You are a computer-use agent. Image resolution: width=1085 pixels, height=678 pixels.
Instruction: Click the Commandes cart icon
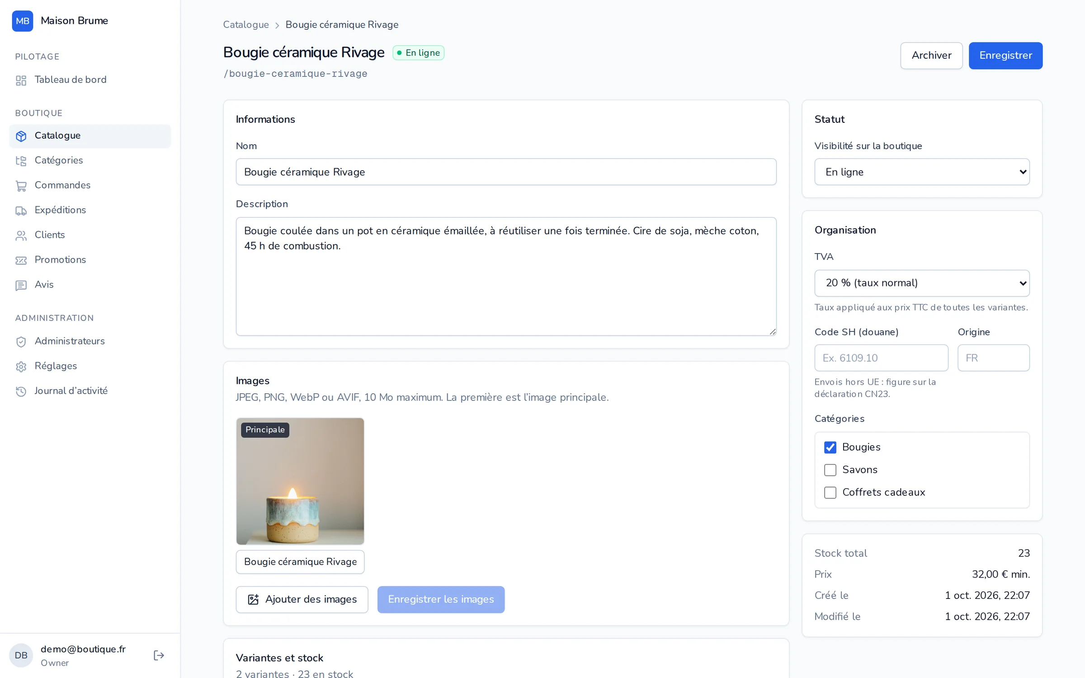(21, 186)
